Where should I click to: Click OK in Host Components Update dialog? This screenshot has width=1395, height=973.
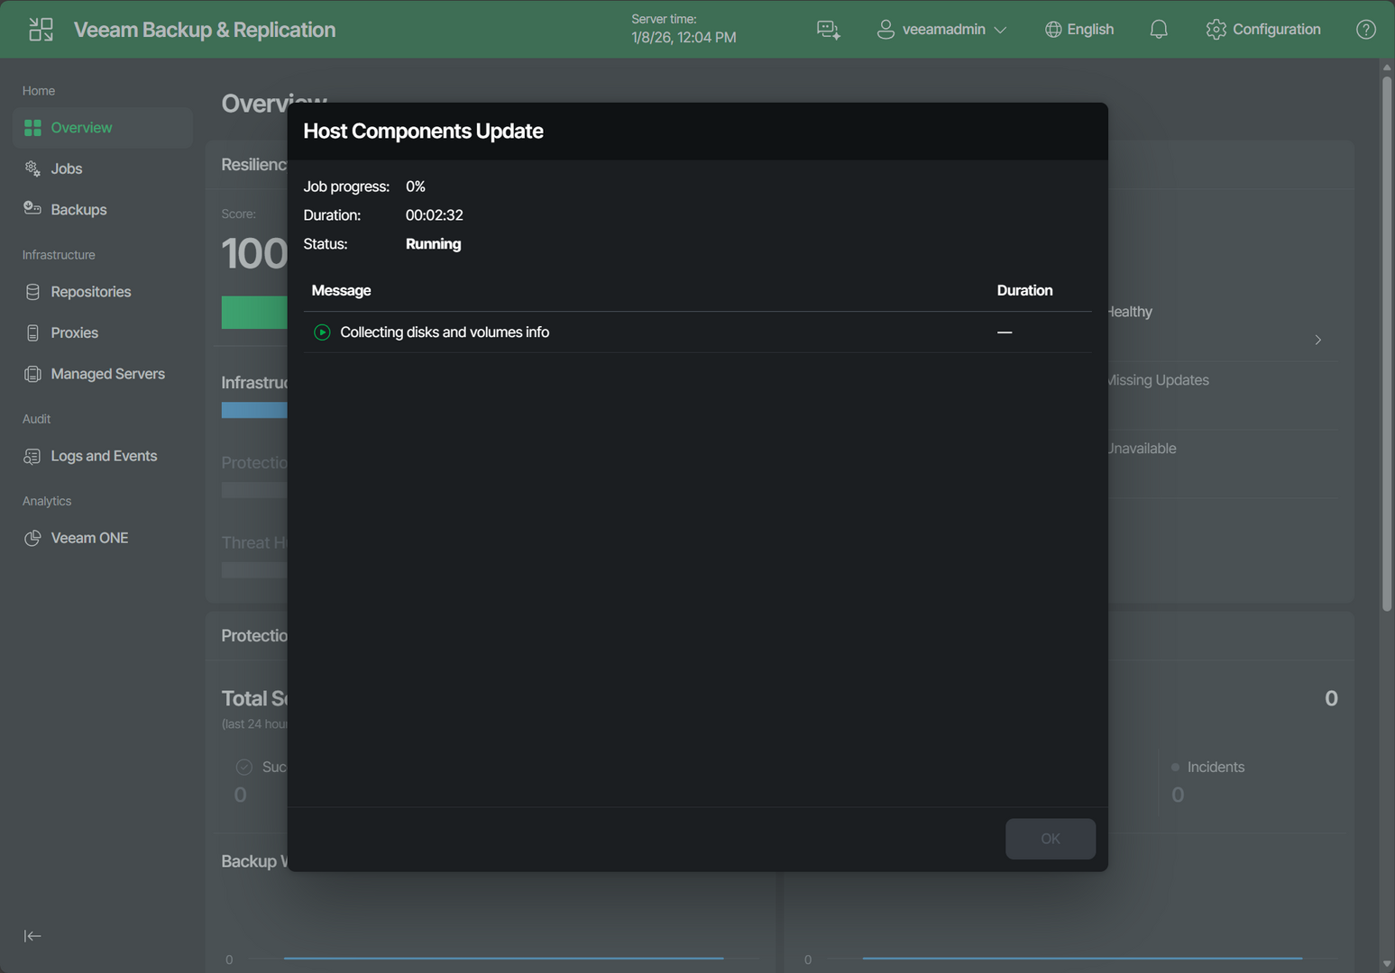[1051, 839]
